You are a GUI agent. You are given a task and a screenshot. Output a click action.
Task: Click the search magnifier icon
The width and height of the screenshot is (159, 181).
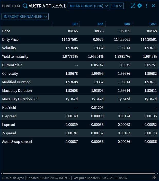(x=25, y=6)
